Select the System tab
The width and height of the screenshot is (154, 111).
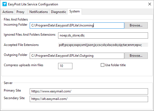75,11
